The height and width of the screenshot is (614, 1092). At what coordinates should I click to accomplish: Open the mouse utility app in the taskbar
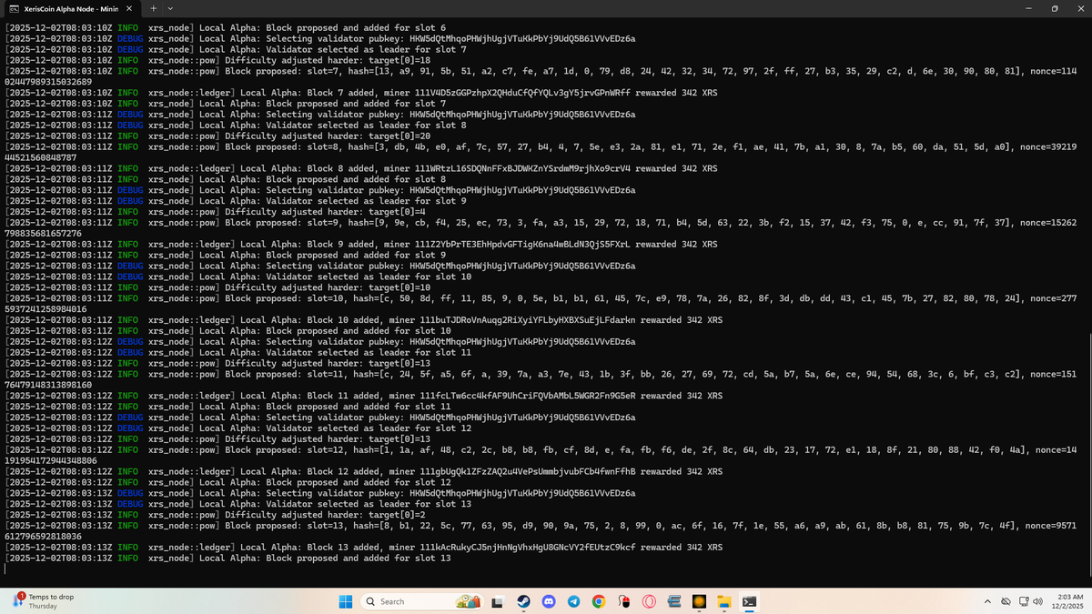pyautogui.click(x=623, y=601)
